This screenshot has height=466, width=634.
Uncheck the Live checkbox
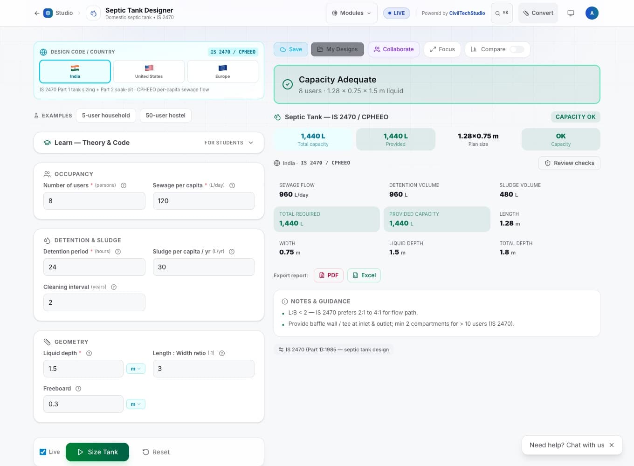tap(43, 452)
